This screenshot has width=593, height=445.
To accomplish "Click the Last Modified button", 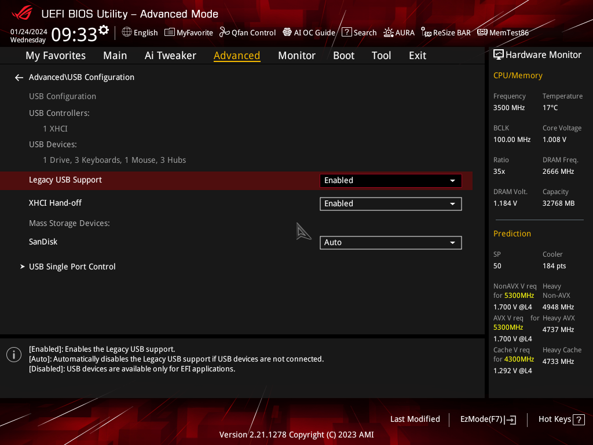I will pos(415,419).
